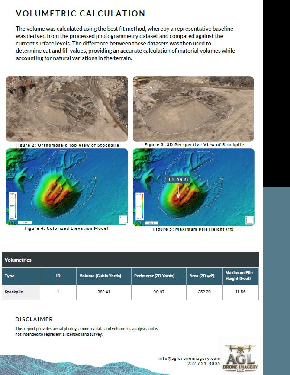Open the Figure 5 maximum pile height image
This screenshot has height=375, width=290.
point(193,187)
